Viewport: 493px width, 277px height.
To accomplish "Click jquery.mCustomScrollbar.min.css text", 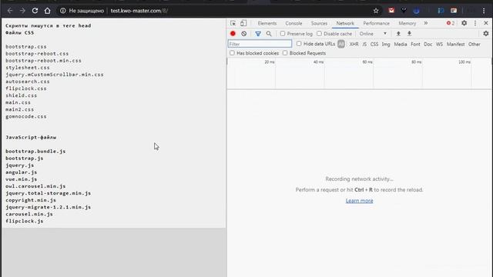I will (55, 75).
